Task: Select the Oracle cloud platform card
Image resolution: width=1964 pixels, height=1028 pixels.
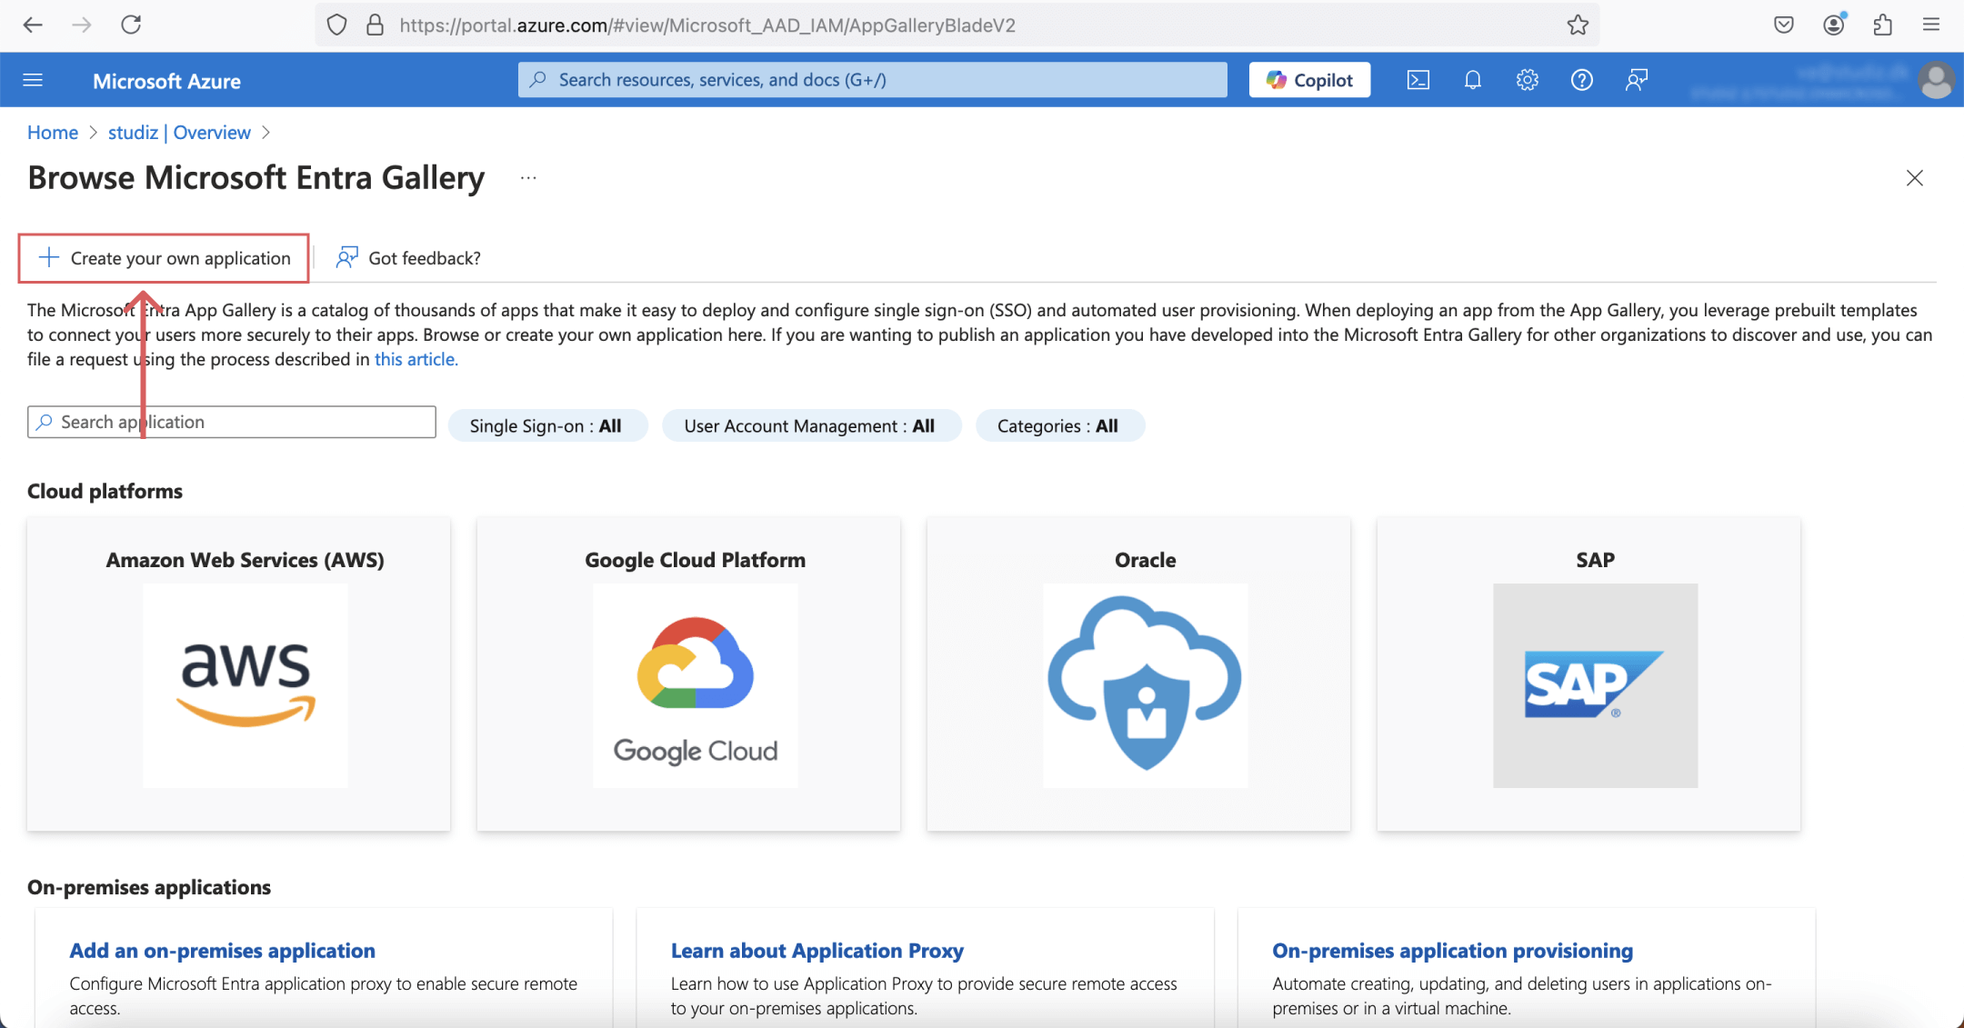Action: click(x=1139, y=674)
